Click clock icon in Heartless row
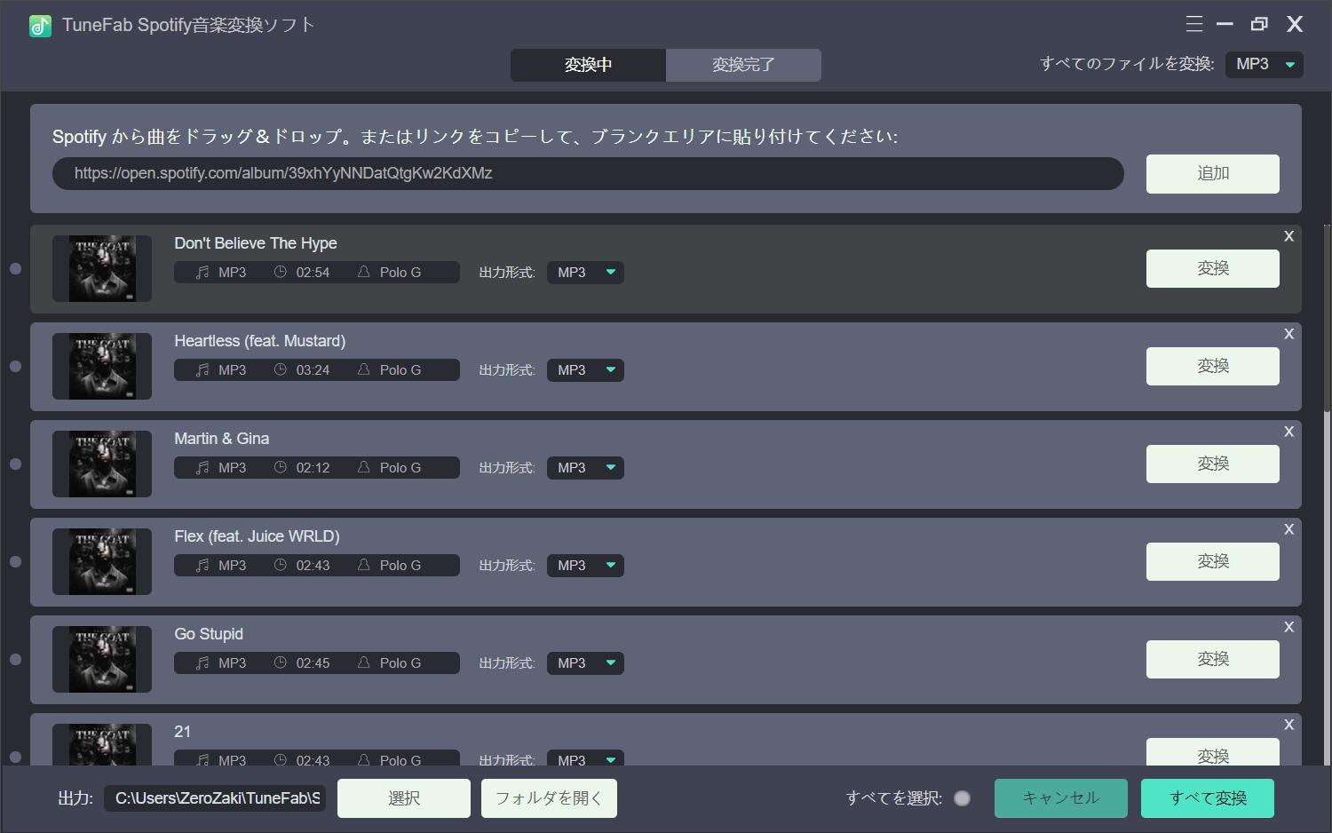Viewport: 1332px width, 833px height. click(x=280, y=369)
